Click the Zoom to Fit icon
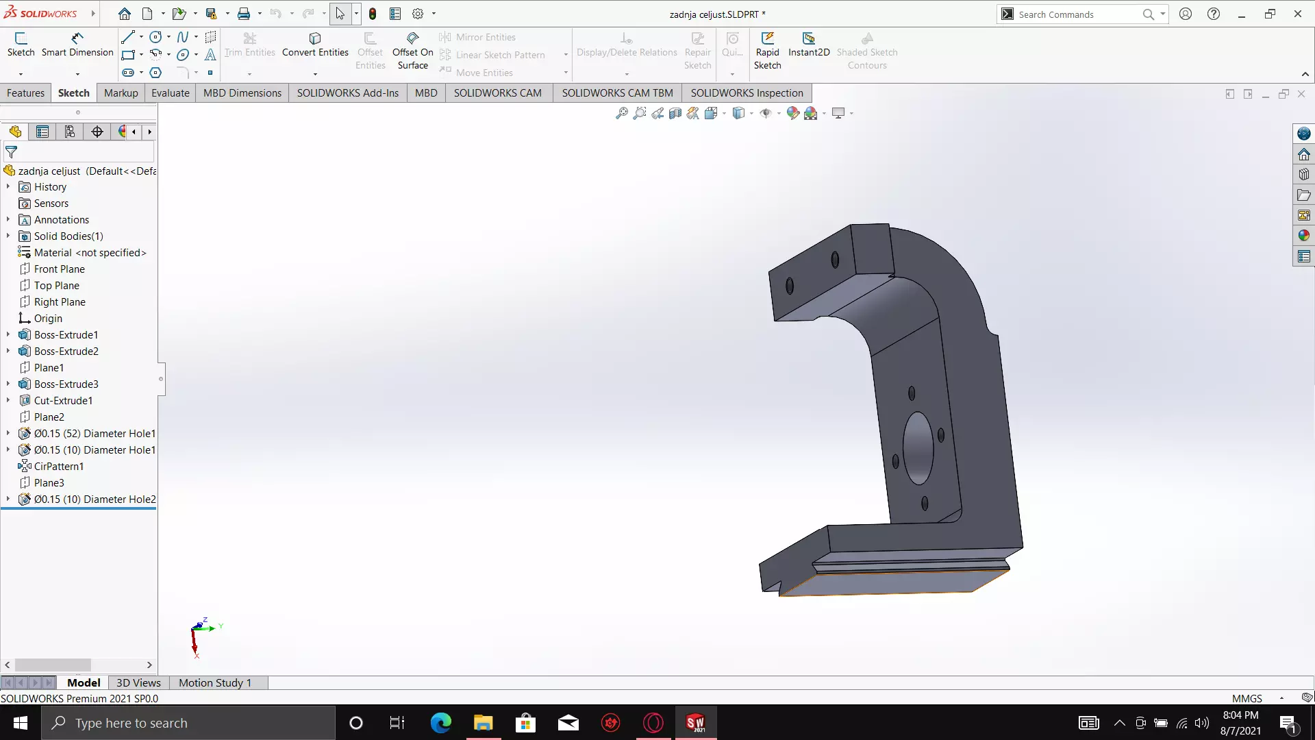This screenshot has height=740, width=1315. pos(622,113)
